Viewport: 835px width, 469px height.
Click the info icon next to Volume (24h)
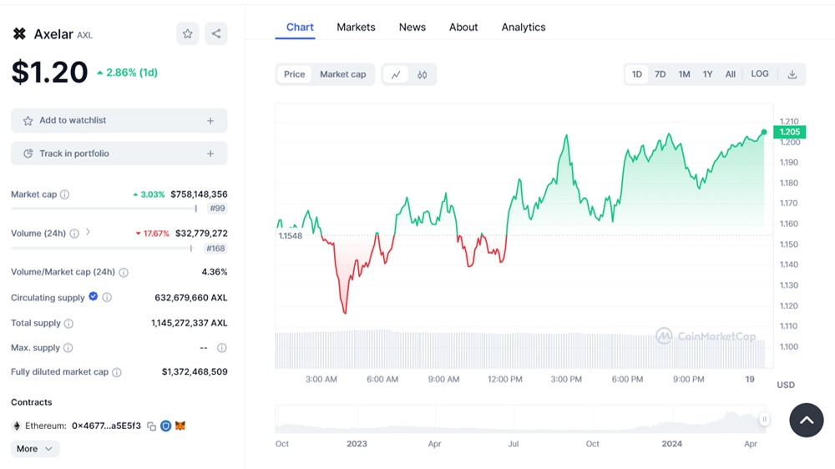coord(74,233)
